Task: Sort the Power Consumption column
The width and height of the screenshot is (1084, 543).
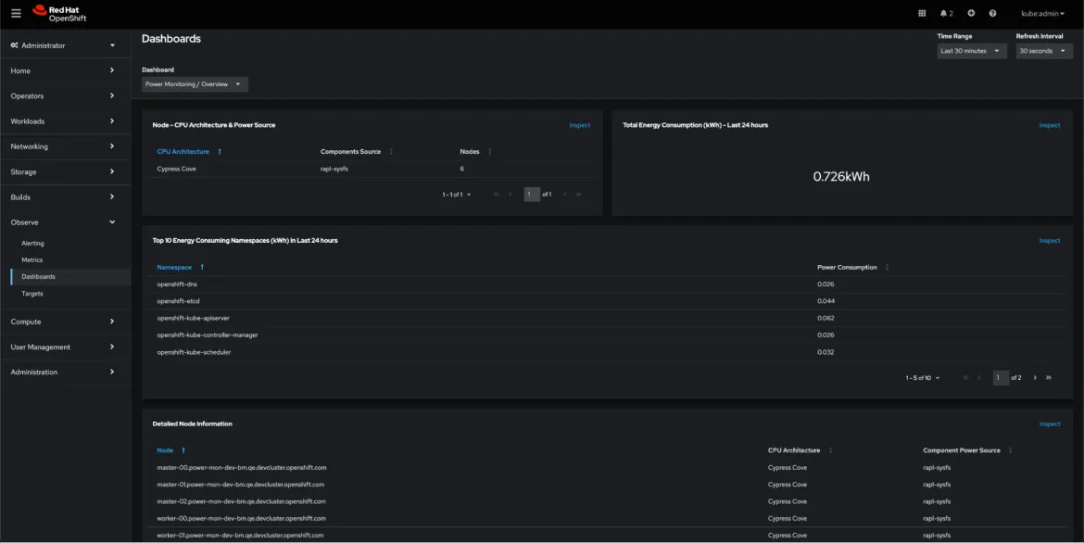Action: pyautogui.click(x=887, y=267)
